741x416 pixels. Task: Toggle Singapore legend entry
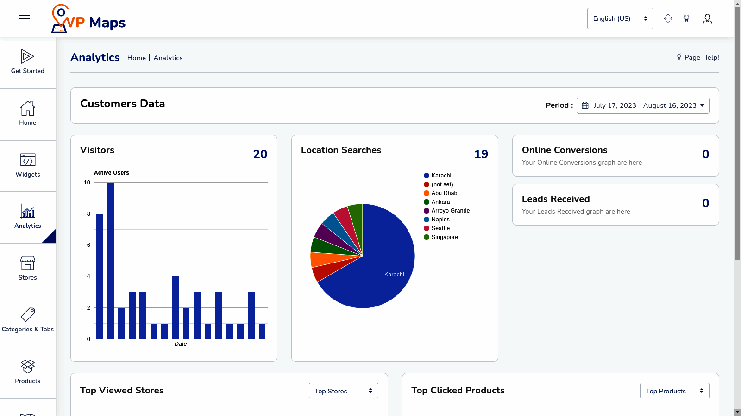[444, 237]
